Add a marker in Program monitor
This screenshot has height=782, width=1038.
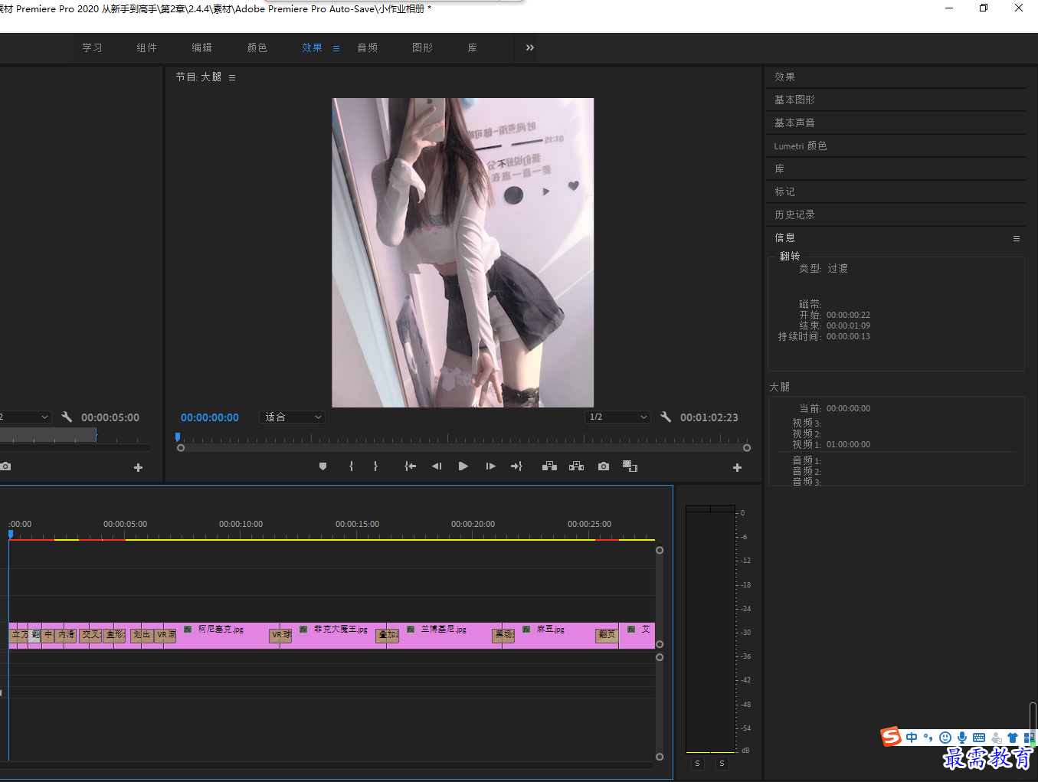tap(323, 466)
